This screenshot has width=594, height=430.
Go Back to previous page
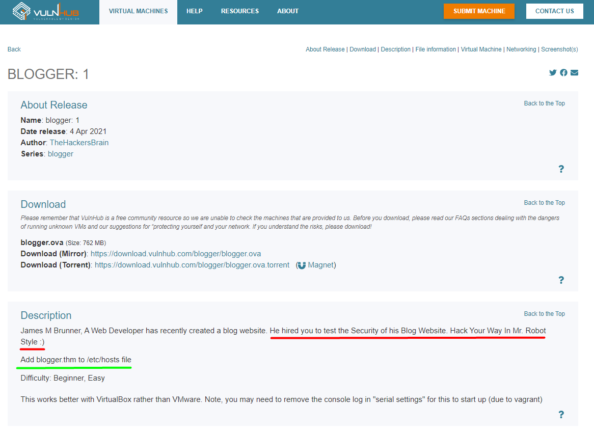14,49
